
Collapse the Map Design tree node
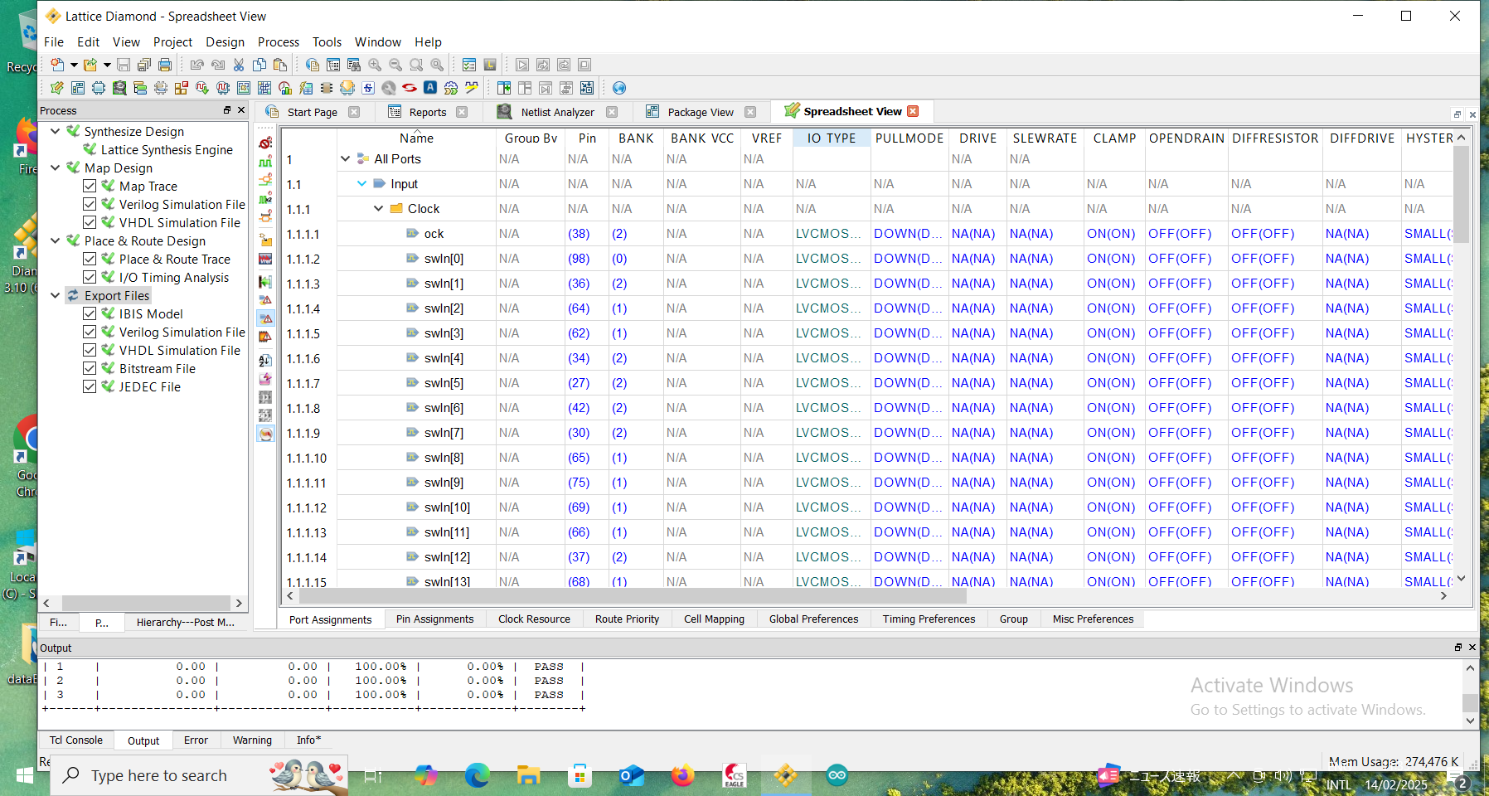pos(56,167)
